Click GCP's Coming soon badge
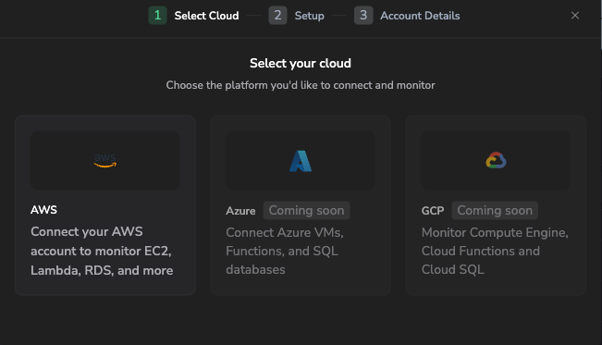 (x=495, y=211)
